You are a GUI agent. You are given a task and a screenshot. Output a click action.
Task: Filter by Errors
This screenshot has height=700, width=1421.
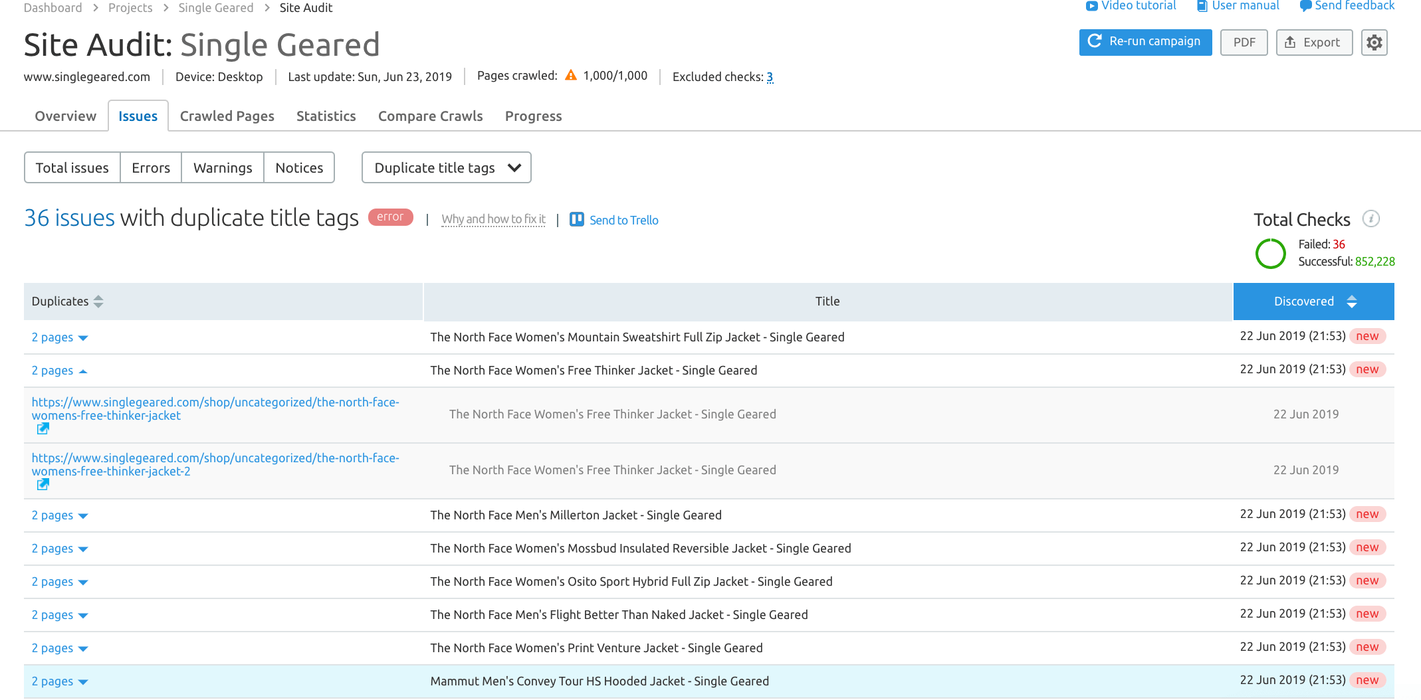151,167
